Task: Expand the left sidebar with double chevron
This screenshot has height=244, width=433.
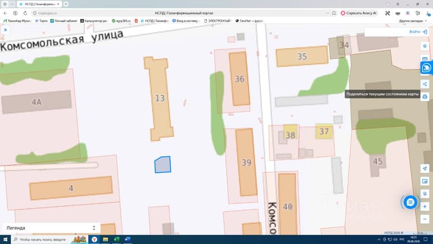Action: point(5,30)
